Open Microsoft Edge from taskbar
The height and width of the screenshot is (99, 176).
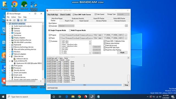click(67, 97)
